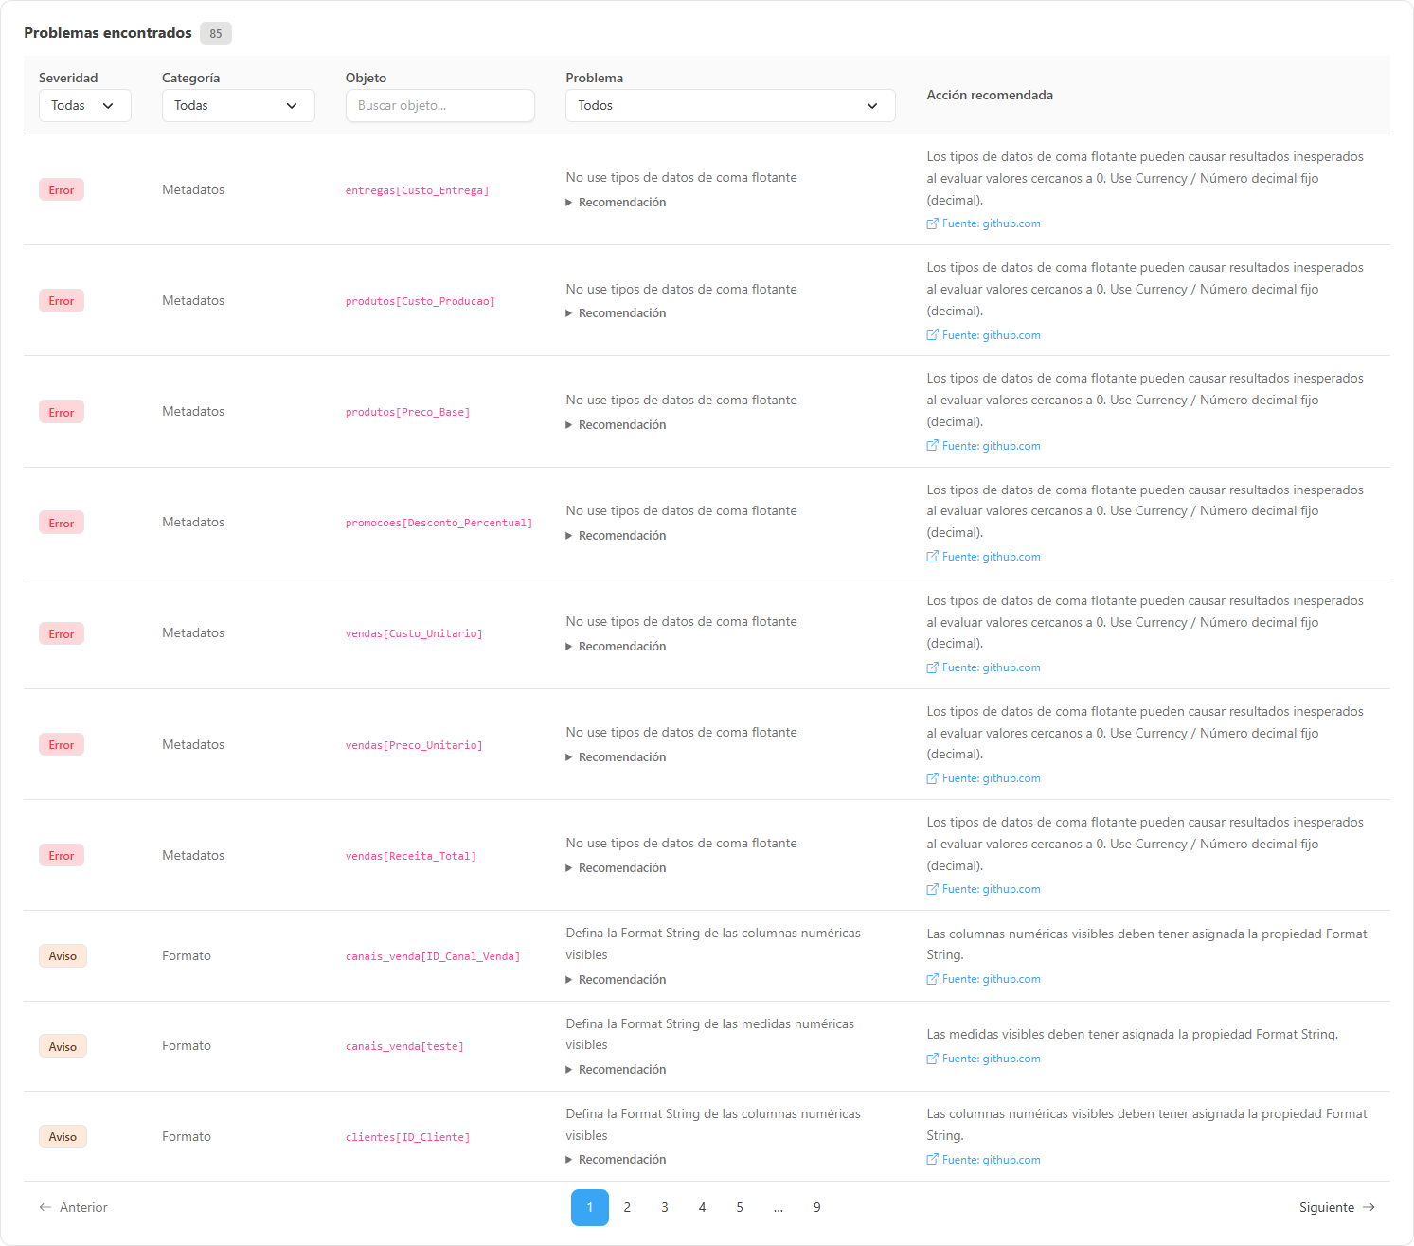Go to page 3 of results
This screenshot has height=1246, width=1414.
(665, 1207)
